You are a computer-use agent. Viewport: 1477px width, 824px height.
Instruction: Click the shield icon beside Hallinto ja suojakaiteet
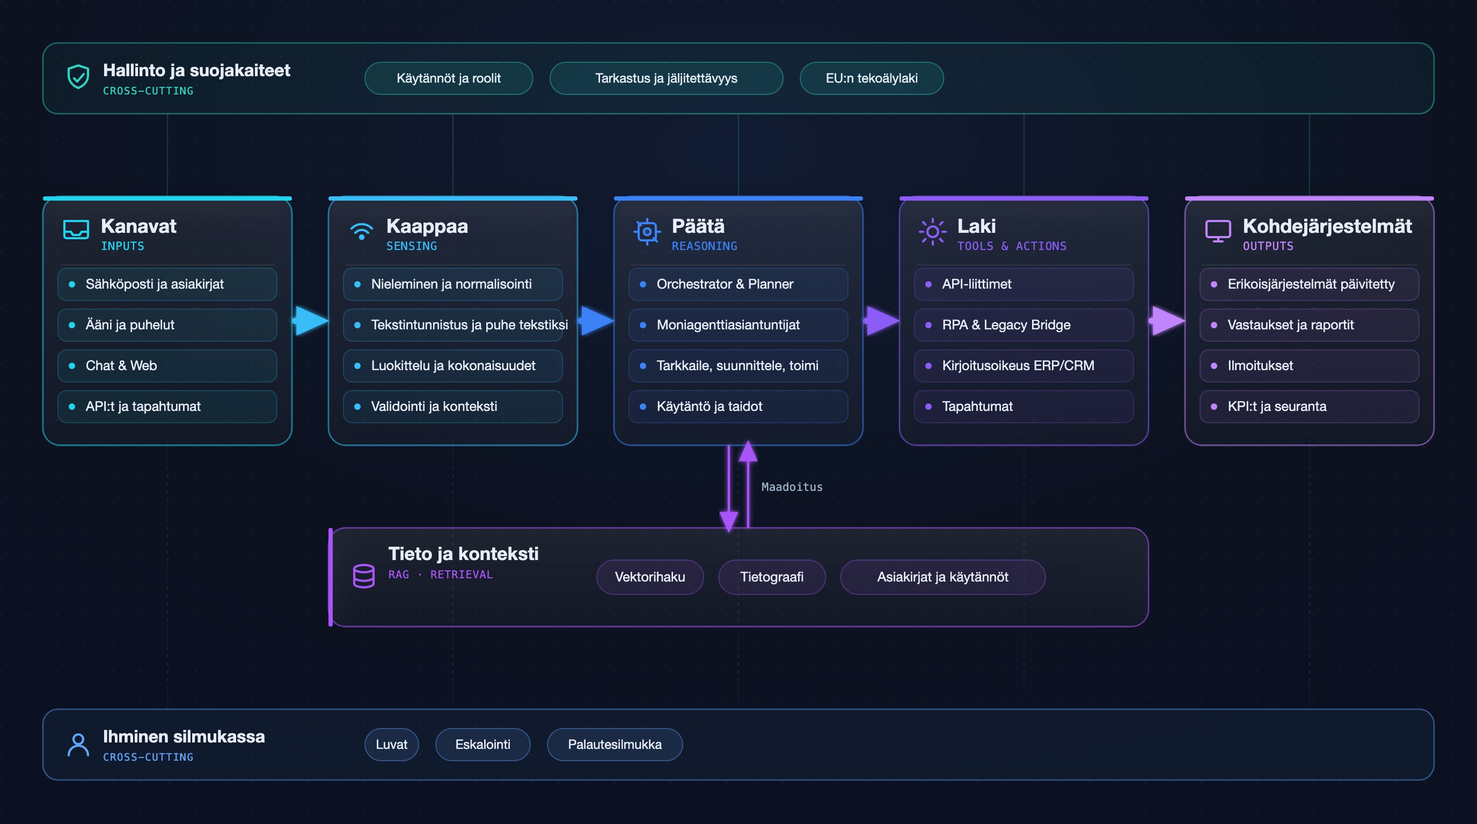(78, 77)
